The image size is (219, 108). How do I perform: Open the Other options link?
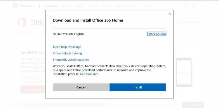[x=157, y=34]
